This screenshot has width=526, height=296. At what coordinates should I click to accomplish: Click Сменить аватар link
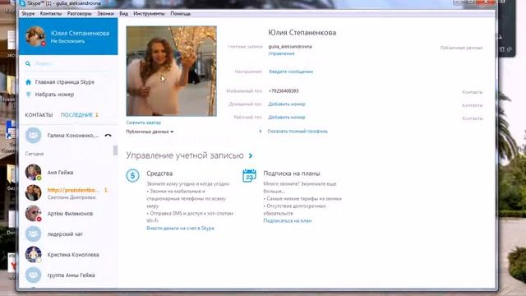click(x=144, y=123)
